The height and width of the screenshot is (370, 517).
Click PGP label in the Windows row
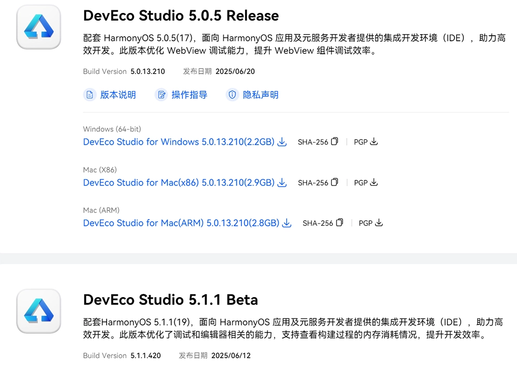361,142
